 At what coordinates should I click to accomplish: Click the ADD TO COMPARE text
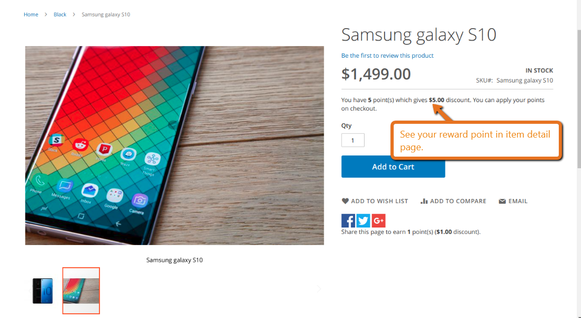[458, 201]
